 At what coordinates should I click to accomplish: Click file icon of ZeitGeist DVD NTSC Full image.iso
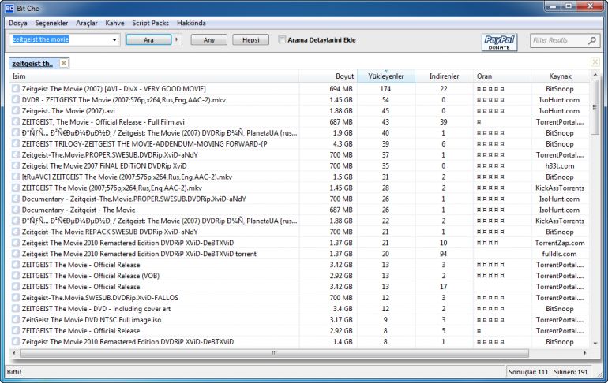click(x=15, y=320)
